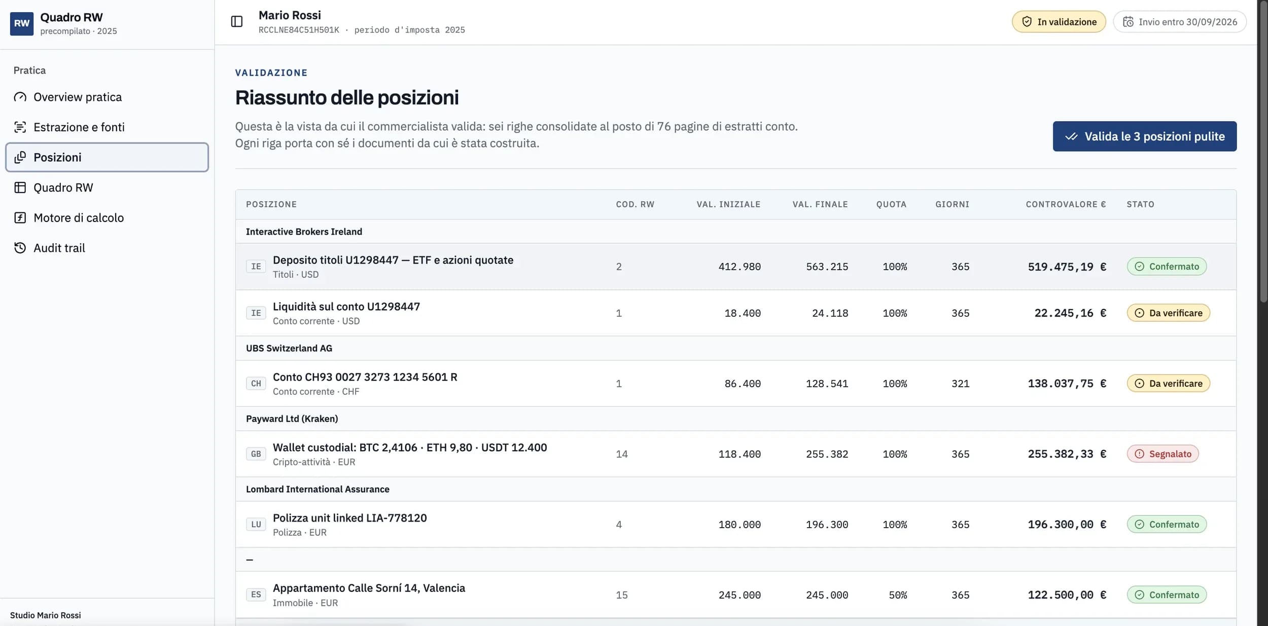Click Da verificare status on UBS conto row
Screen dimensions: 1268x626
point(1169,384)
